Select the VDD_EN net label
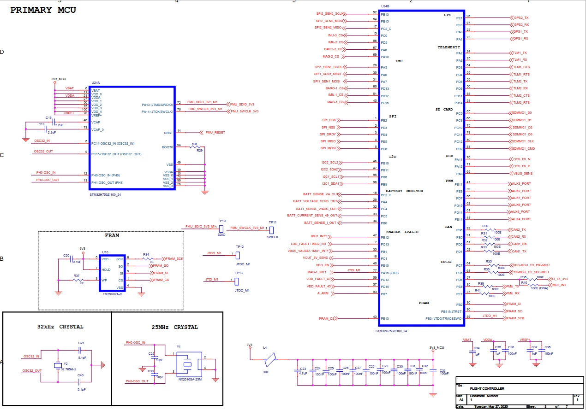This screenshot has width=586, height=410. tap(323, 265)
